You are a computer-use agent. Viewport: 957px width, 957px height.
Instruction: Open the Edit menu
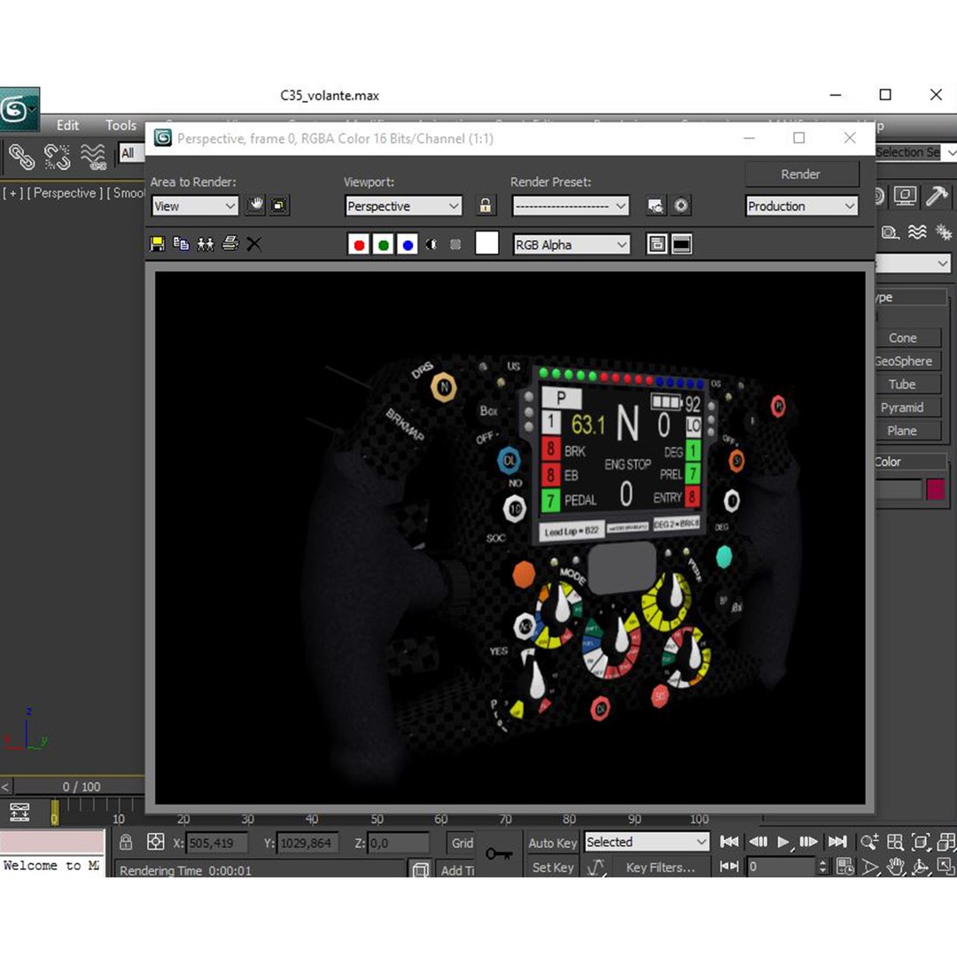pyautogui.click(x=67, y=125)
